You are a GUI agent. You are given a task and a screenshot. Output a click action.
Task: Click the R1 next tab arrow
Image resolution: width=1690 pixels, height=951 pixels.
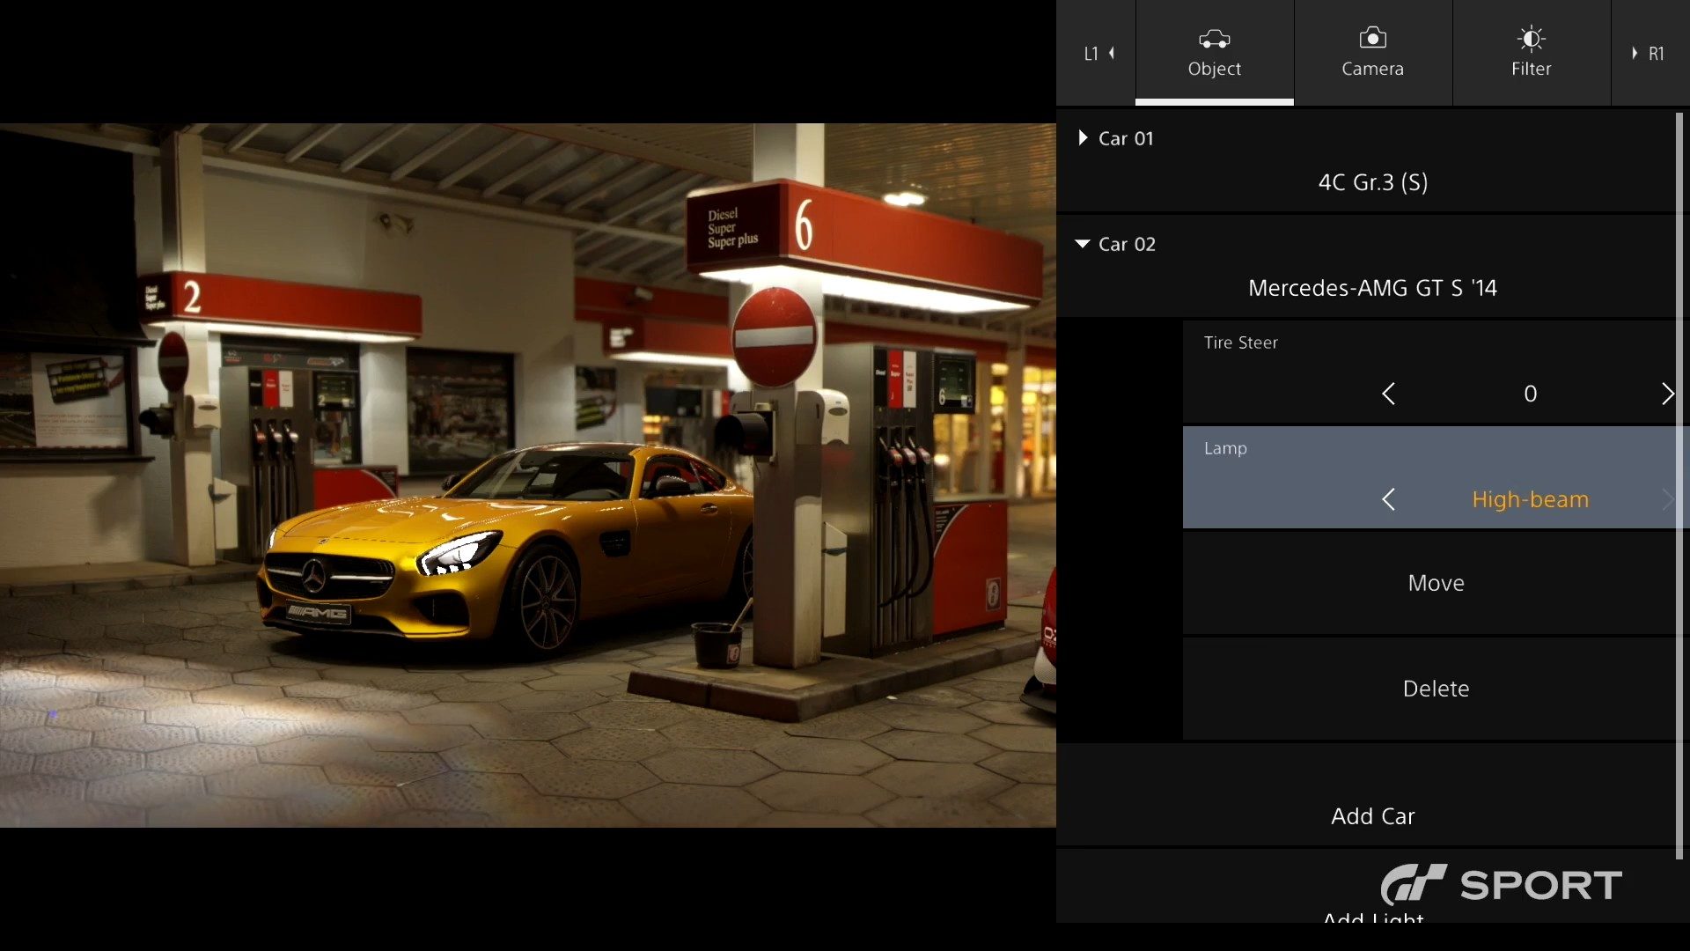1649,53
